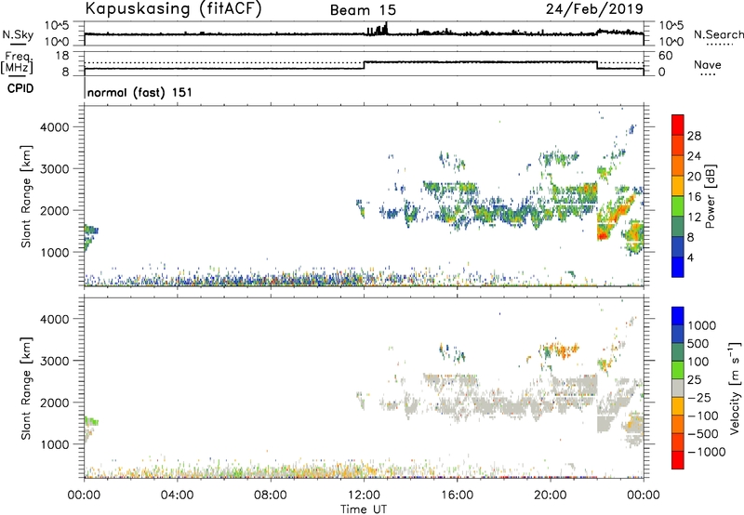
Task: Click the bright blue bottom power colorbar segment
Action: click(x=678, y=267)
